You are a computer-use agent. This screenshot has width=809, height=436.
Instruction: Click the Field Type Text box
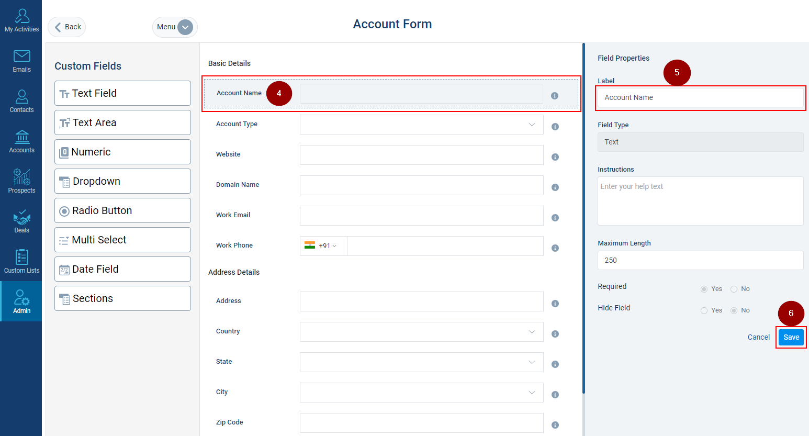700,142
